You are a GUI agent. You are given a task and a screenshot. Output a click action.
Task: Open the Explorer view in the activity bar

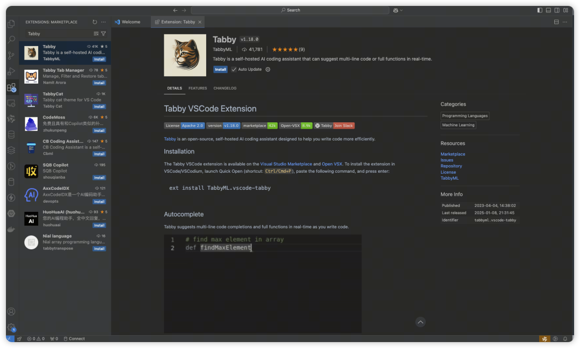[x=11, y=24]
